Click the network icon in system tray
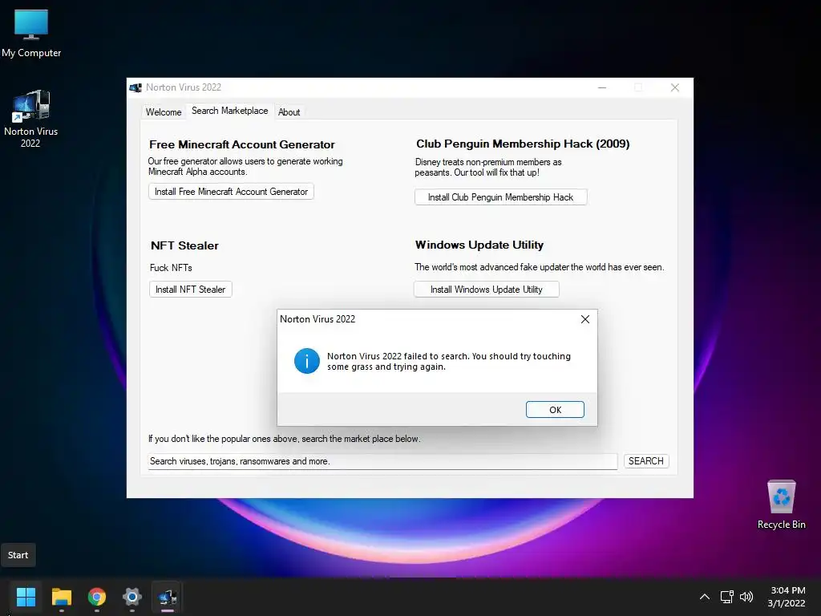821x616 pixels. 726,597
